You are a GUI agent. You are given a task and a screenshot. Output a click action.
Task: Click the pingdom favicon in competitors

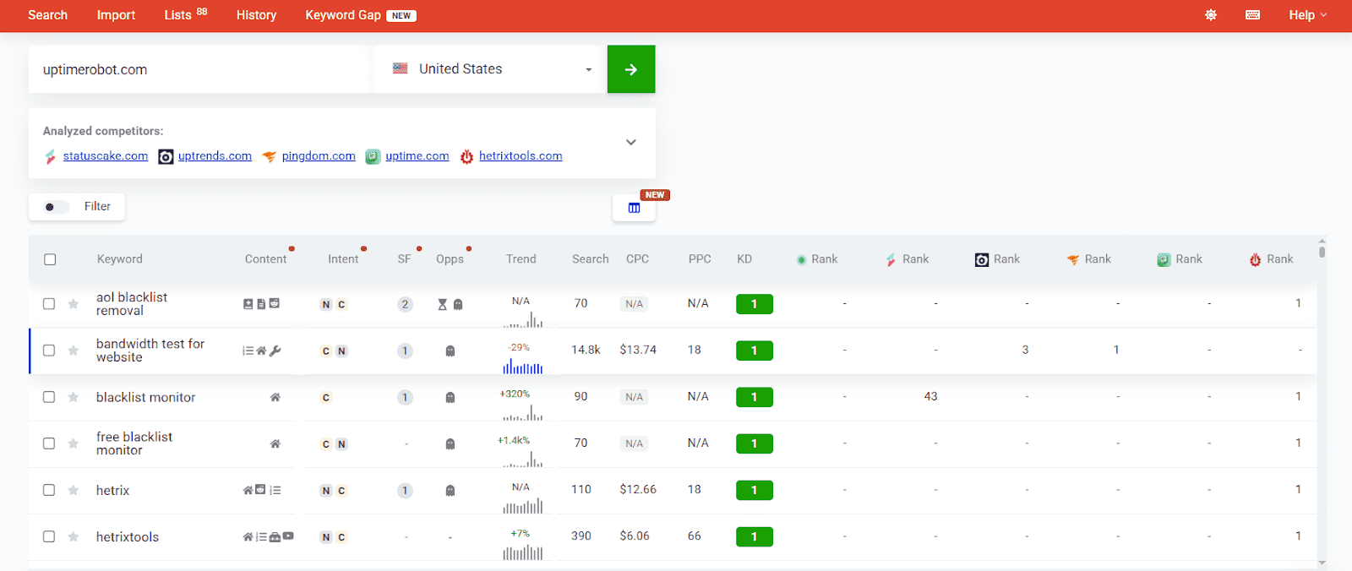click(270, 156)
